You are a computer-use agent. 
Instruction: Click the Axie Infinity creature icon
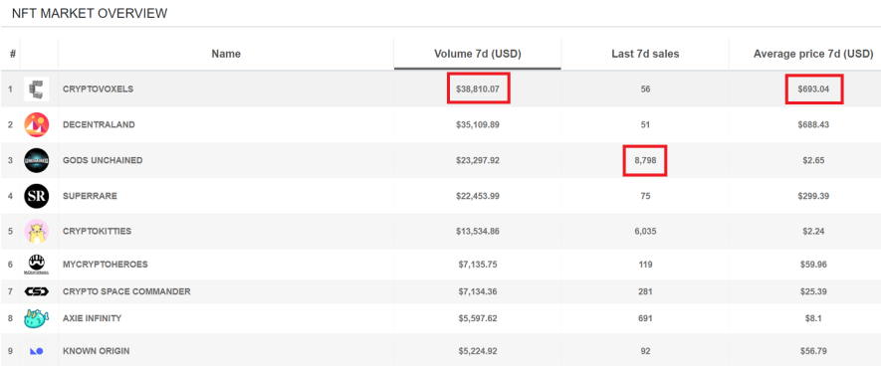coord(37,318)
